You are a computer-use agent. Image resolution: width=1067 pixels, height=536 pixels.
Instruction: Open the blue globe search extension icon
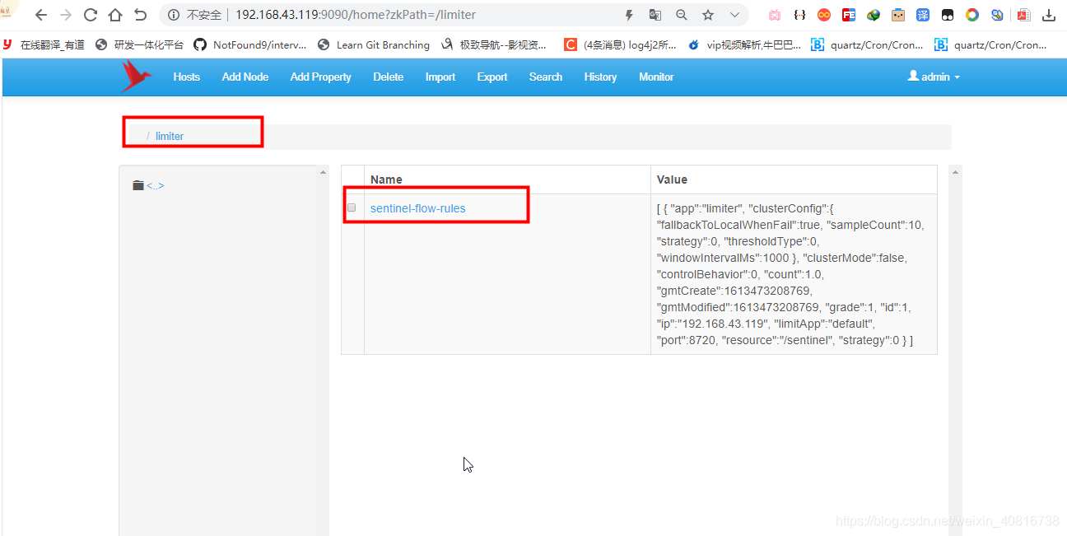[997, 15]
